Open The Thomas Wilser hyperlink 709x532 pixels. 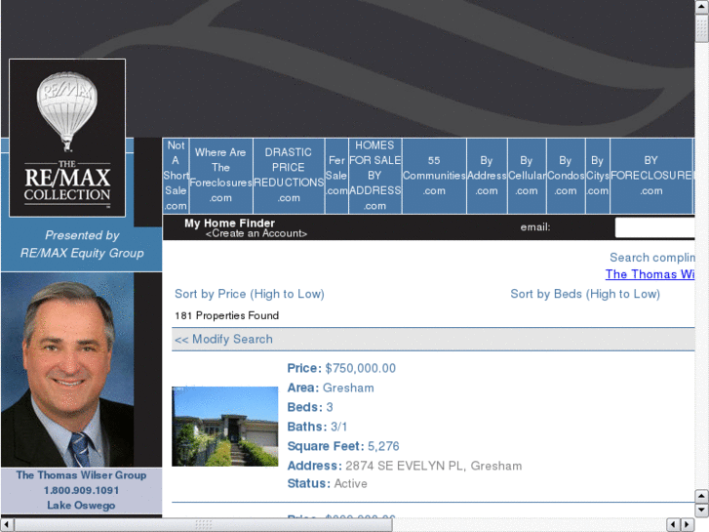(650, 274)
